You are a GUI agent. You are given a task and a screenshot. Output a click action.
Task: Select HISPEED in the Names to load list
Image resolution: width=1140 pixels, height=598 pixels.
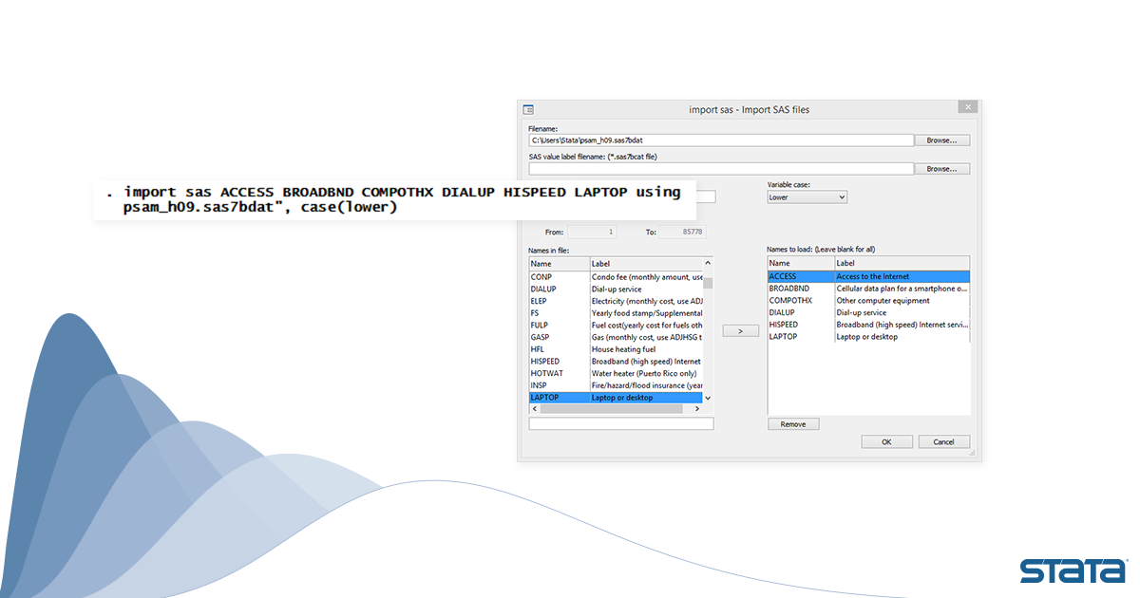pos(868,325)
